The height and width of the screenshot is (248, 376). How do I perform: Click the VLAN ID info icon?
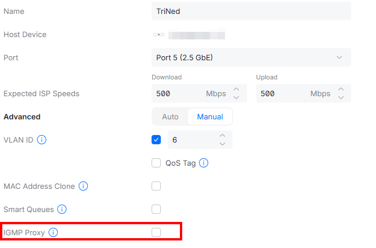click(42, 140)
